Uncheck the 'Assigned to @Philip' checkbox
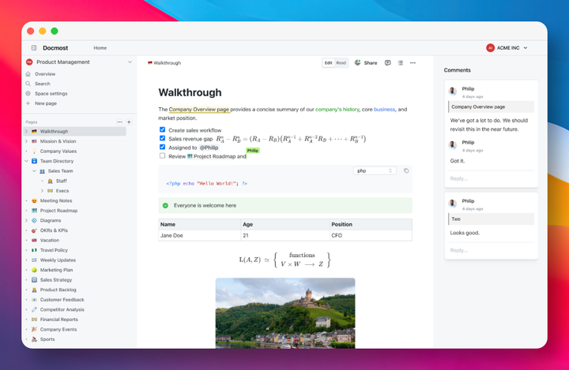Image resolution: width=569 pixels, height=370 pixels. point(162,147)
